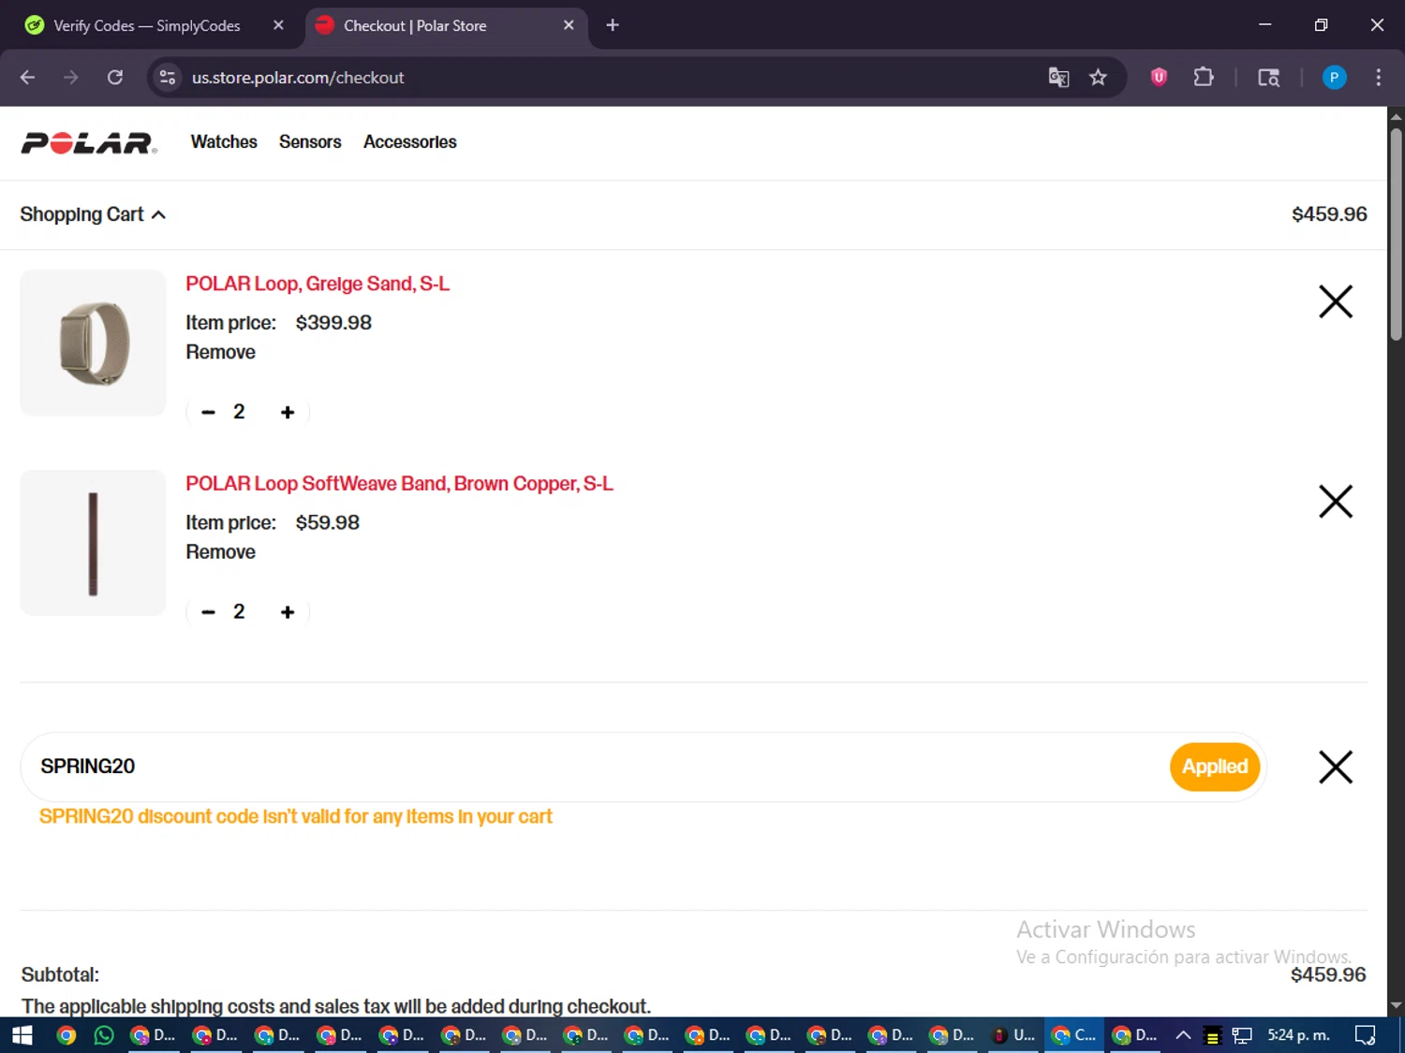The height and width of the screenshot is (1053, 1405).
Task: Click the Polar logo in the header
Action: (89, 142)
